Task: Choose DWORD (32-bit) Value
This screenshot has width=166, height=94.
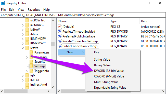Action: (109, 71)
